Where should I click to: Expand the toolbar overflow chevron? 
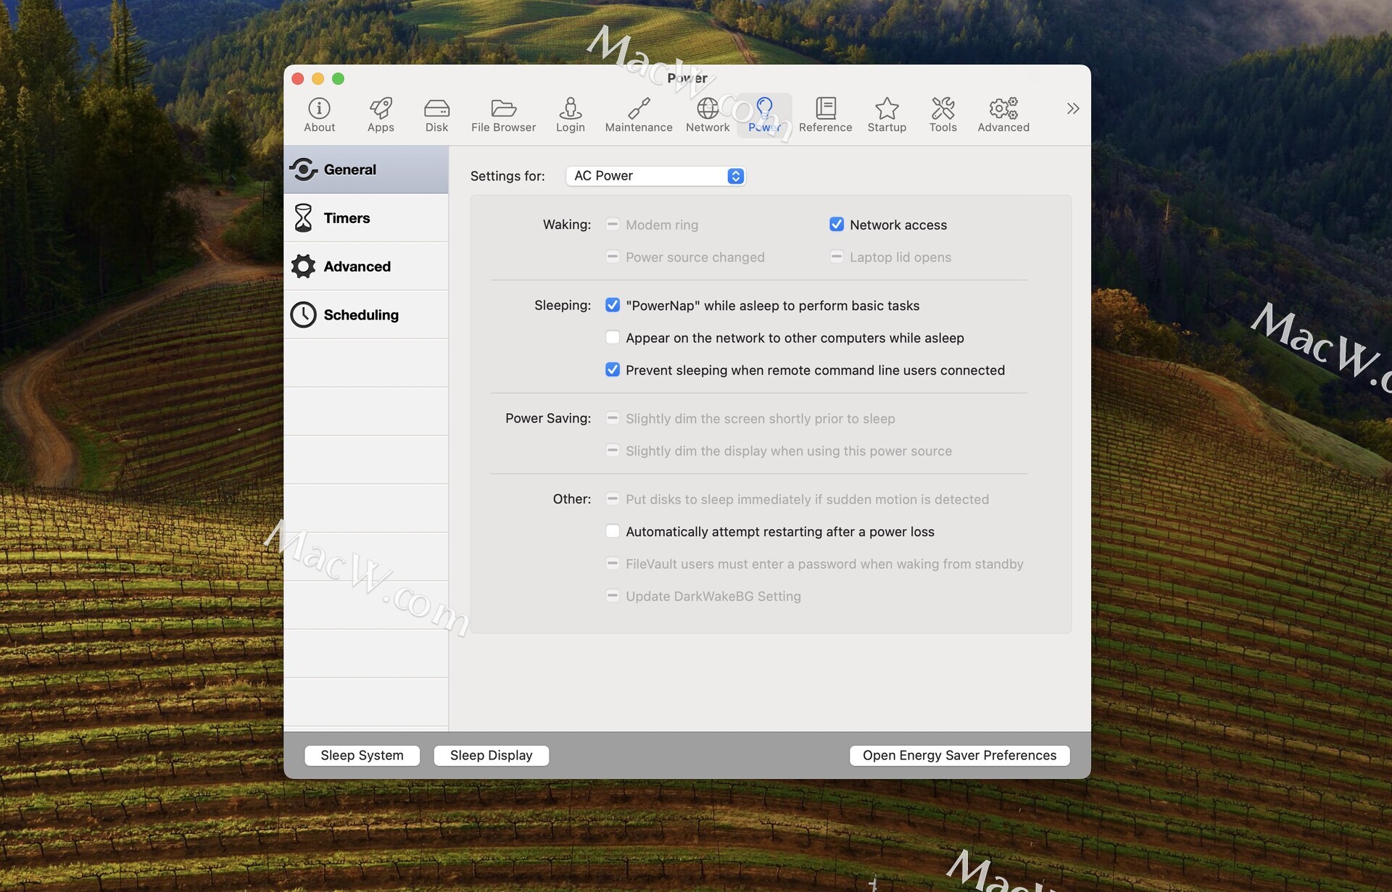pos(1072,109)
